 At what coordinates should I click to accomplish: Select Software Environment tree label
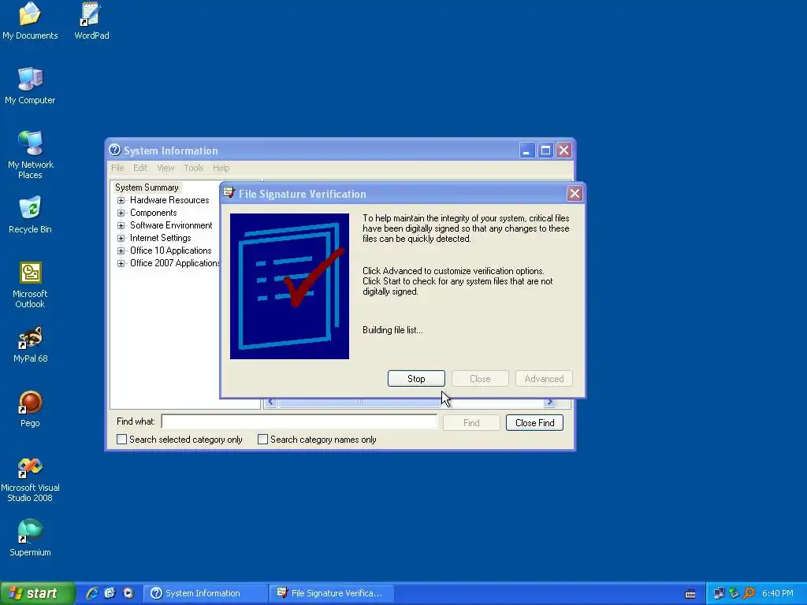(x=171, y=225)
